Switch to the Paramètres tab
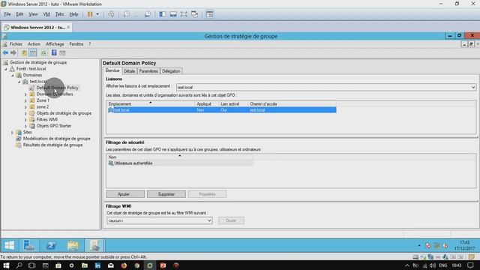 tap(148, 71)
